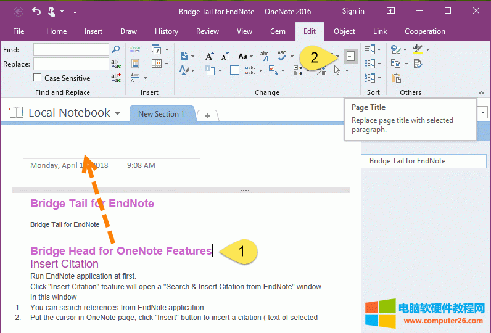Click the Find magnifier search icon
Image resolution: width=491 pixels, height=333 pixels.
(115, 49)
